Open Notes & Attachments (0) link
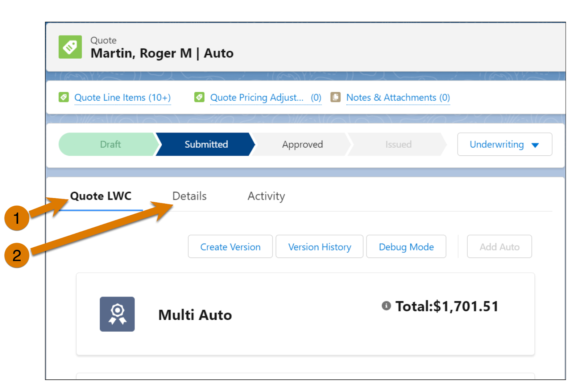This screenshot has width=580, height=391. point(398,98)
